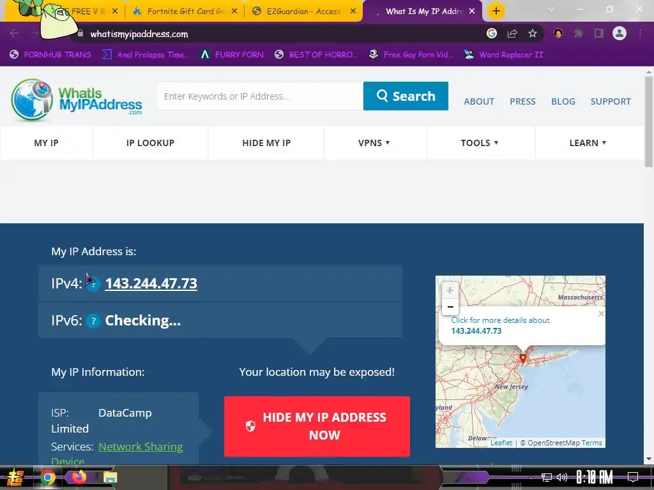Close the Fortnite Gift Card tab
This screenshot has height=490, width=654.
pos(234,11)
